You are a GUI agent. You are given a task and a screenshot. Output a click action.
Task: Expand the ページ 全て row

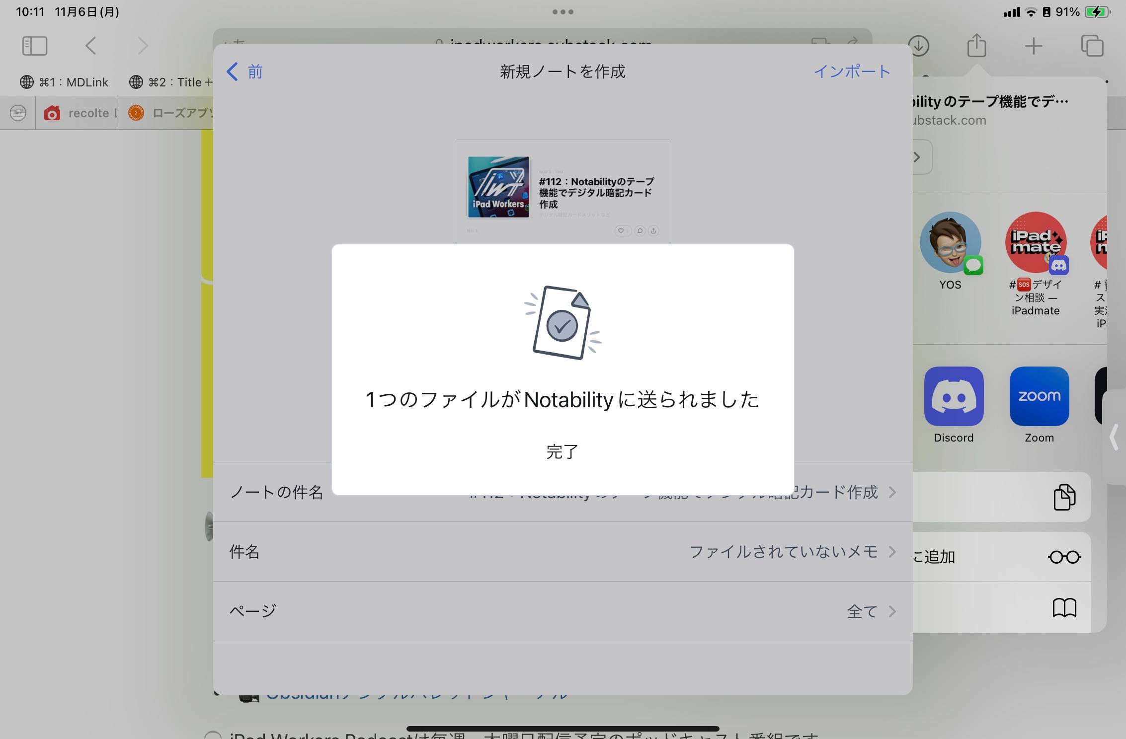pyautogui.click(x=563, y=611)
